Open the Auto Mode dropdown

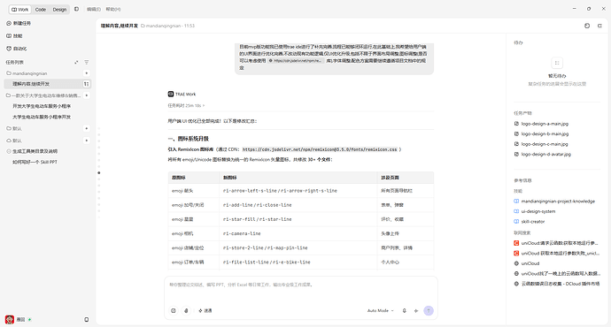[x=380, y=311]
